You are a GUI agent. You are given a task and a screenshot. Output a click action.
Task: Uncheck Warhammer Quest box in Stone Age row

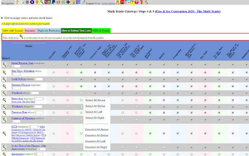point(150,100)
